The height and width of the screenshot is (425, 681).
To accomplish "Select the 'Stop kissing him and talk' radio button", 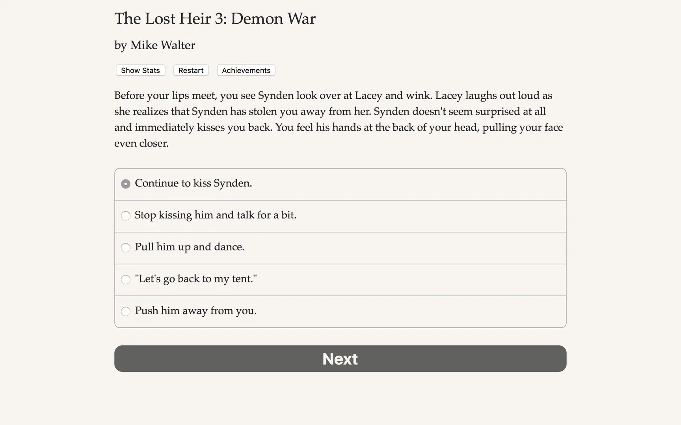I will click(126, 216).
